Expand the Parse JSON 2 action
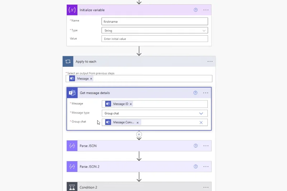The width and height of the screenshot is (287, 191). coord(139,167)
